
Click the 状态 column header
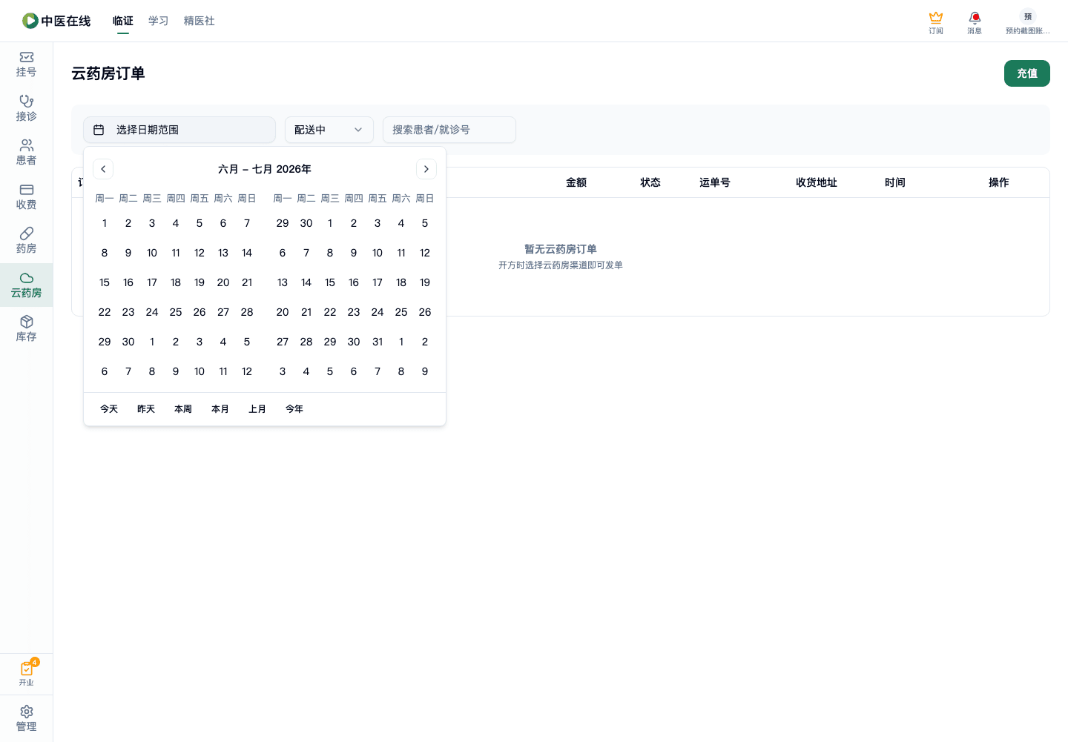coord(650,182)
